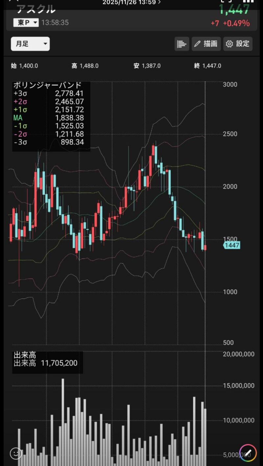Viewport: 263px width, 466px height.
Task: Tap the 始 1,400.0 opening price
Action: 24,66
